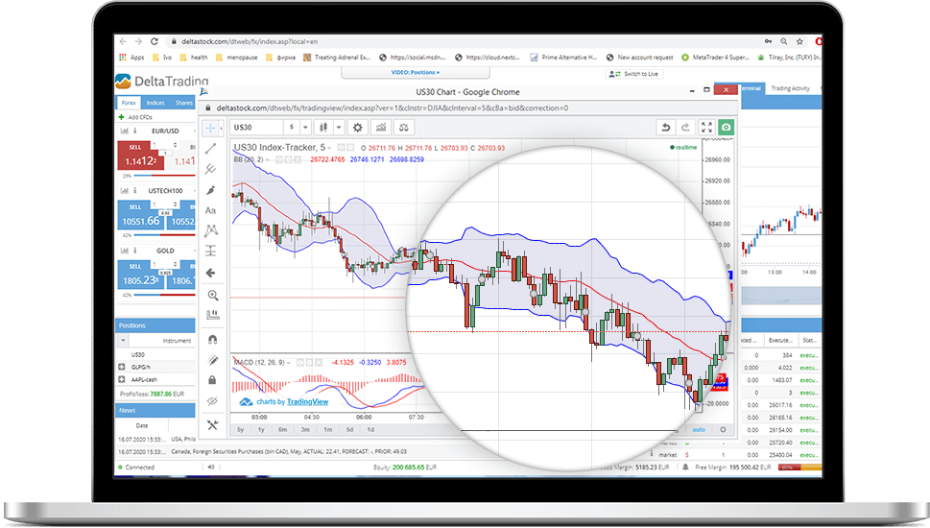Open MACD (12, 26, 9) indicator dropdown
The height and width of the screenshot is (528, 930).
coord(289,363)
